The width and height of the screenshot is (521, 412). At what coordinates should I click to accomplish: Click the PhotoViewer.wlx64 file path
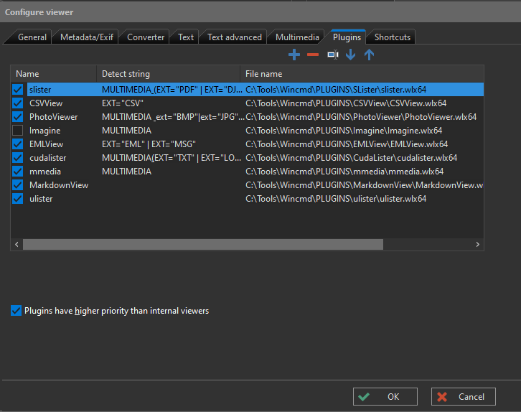point(361,116)
